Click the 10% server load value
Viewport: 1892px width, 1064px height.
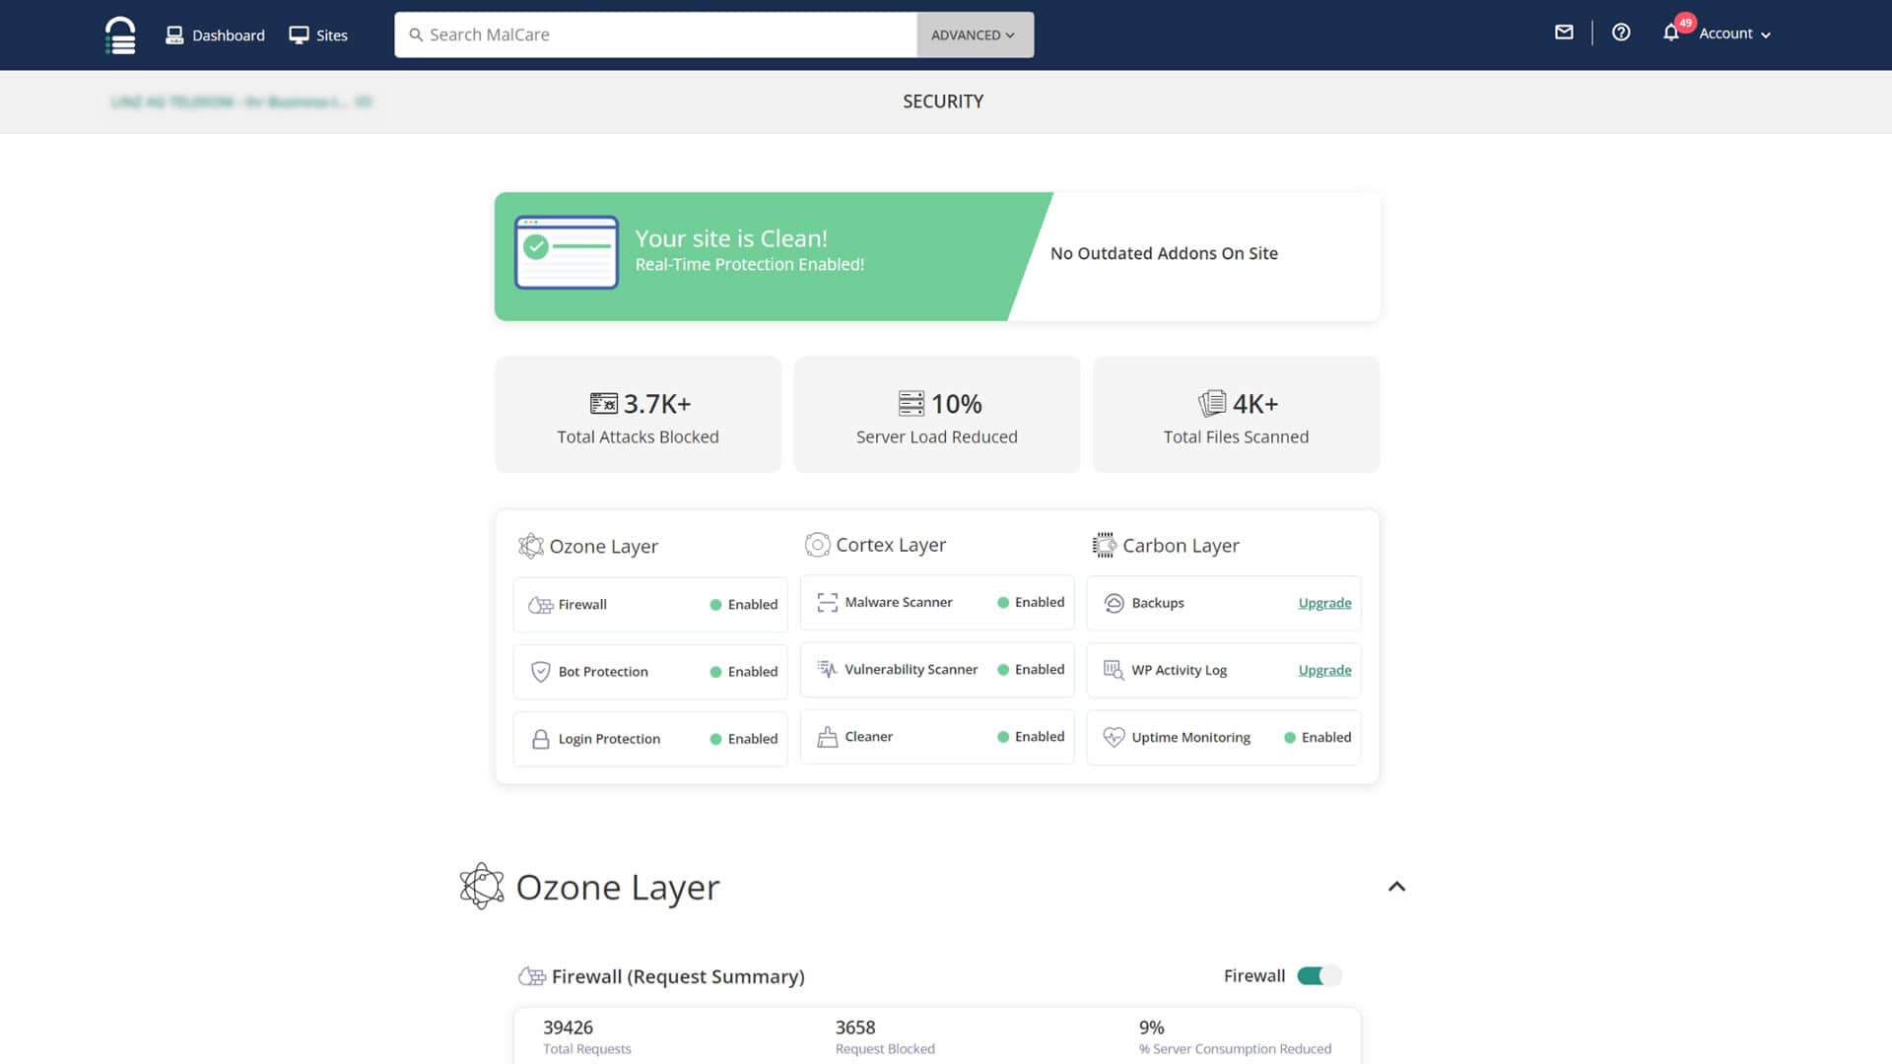coord(956,404)
